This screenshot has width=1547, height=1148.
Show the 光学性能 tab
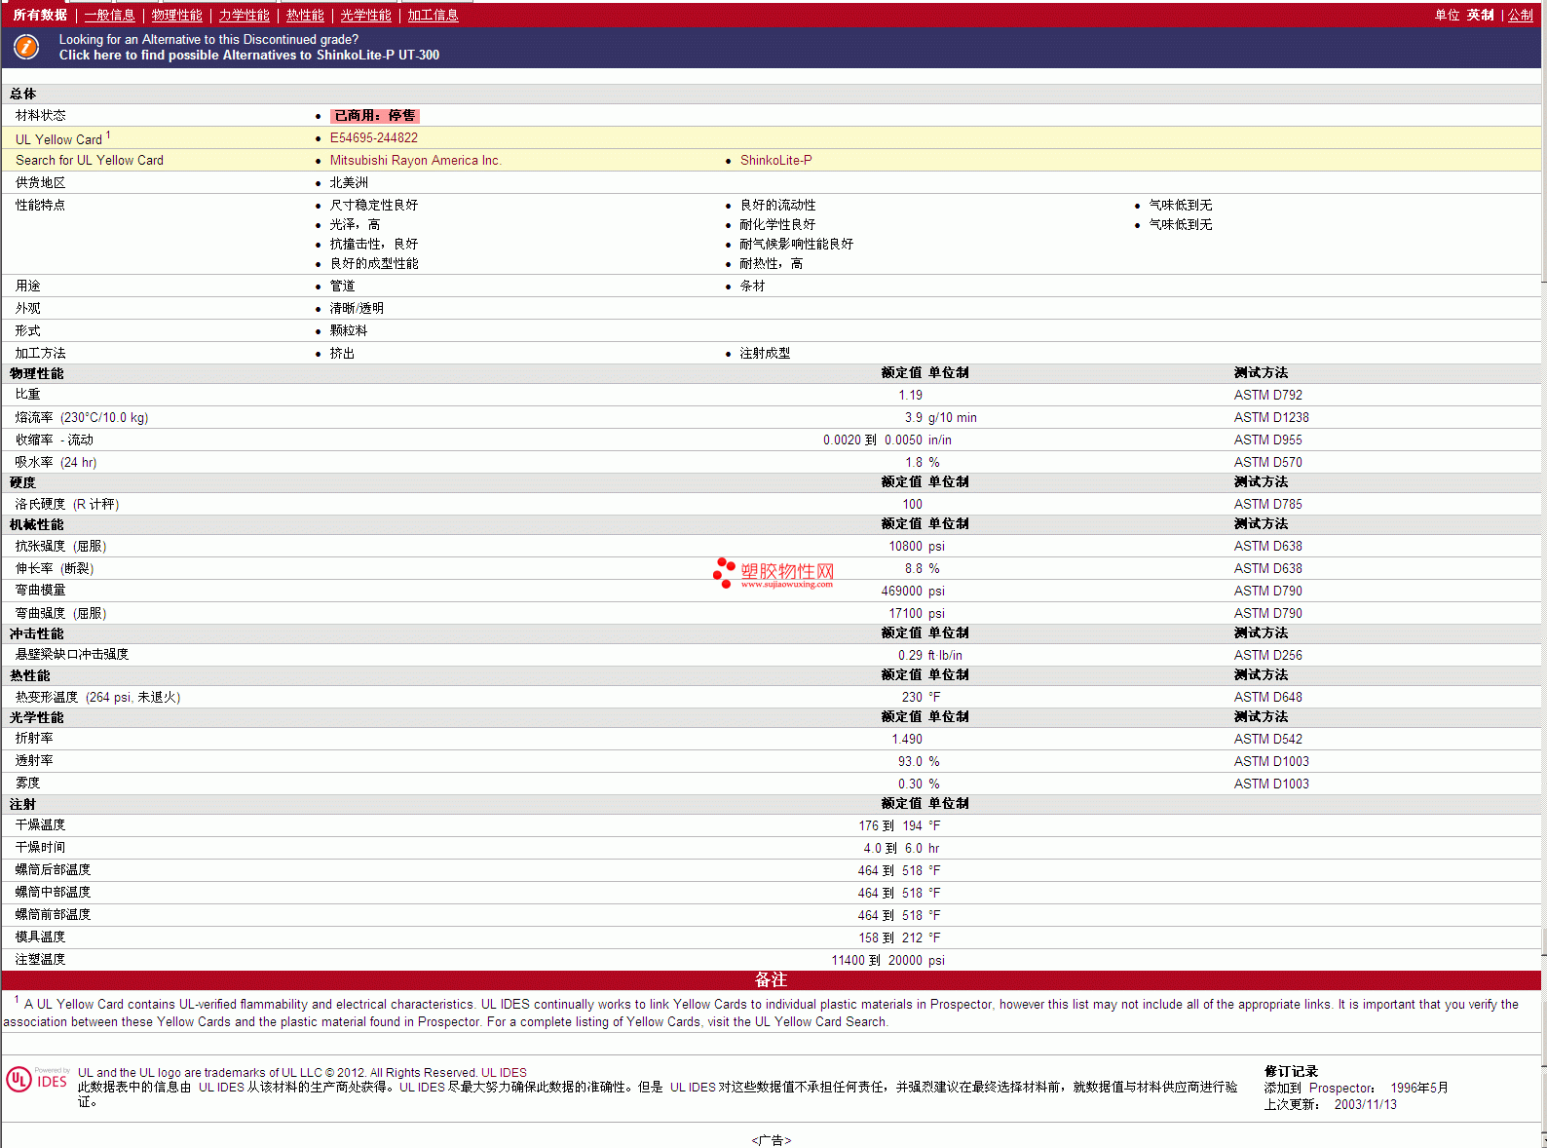pos(365,15)
